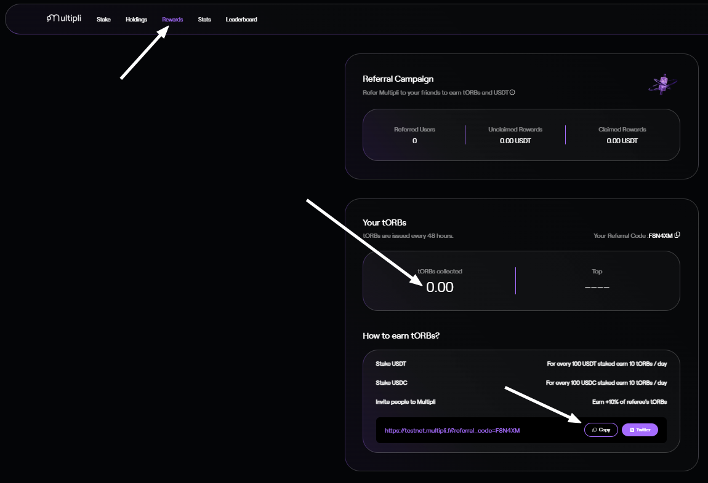Click the Referred Users count
Image resolution: width=708 pixels, height=483 pixels.
414,141
